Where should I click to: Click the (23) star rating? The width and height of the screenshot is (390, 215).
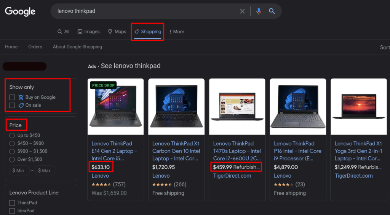pyautogui.click(x=289, y=185)
